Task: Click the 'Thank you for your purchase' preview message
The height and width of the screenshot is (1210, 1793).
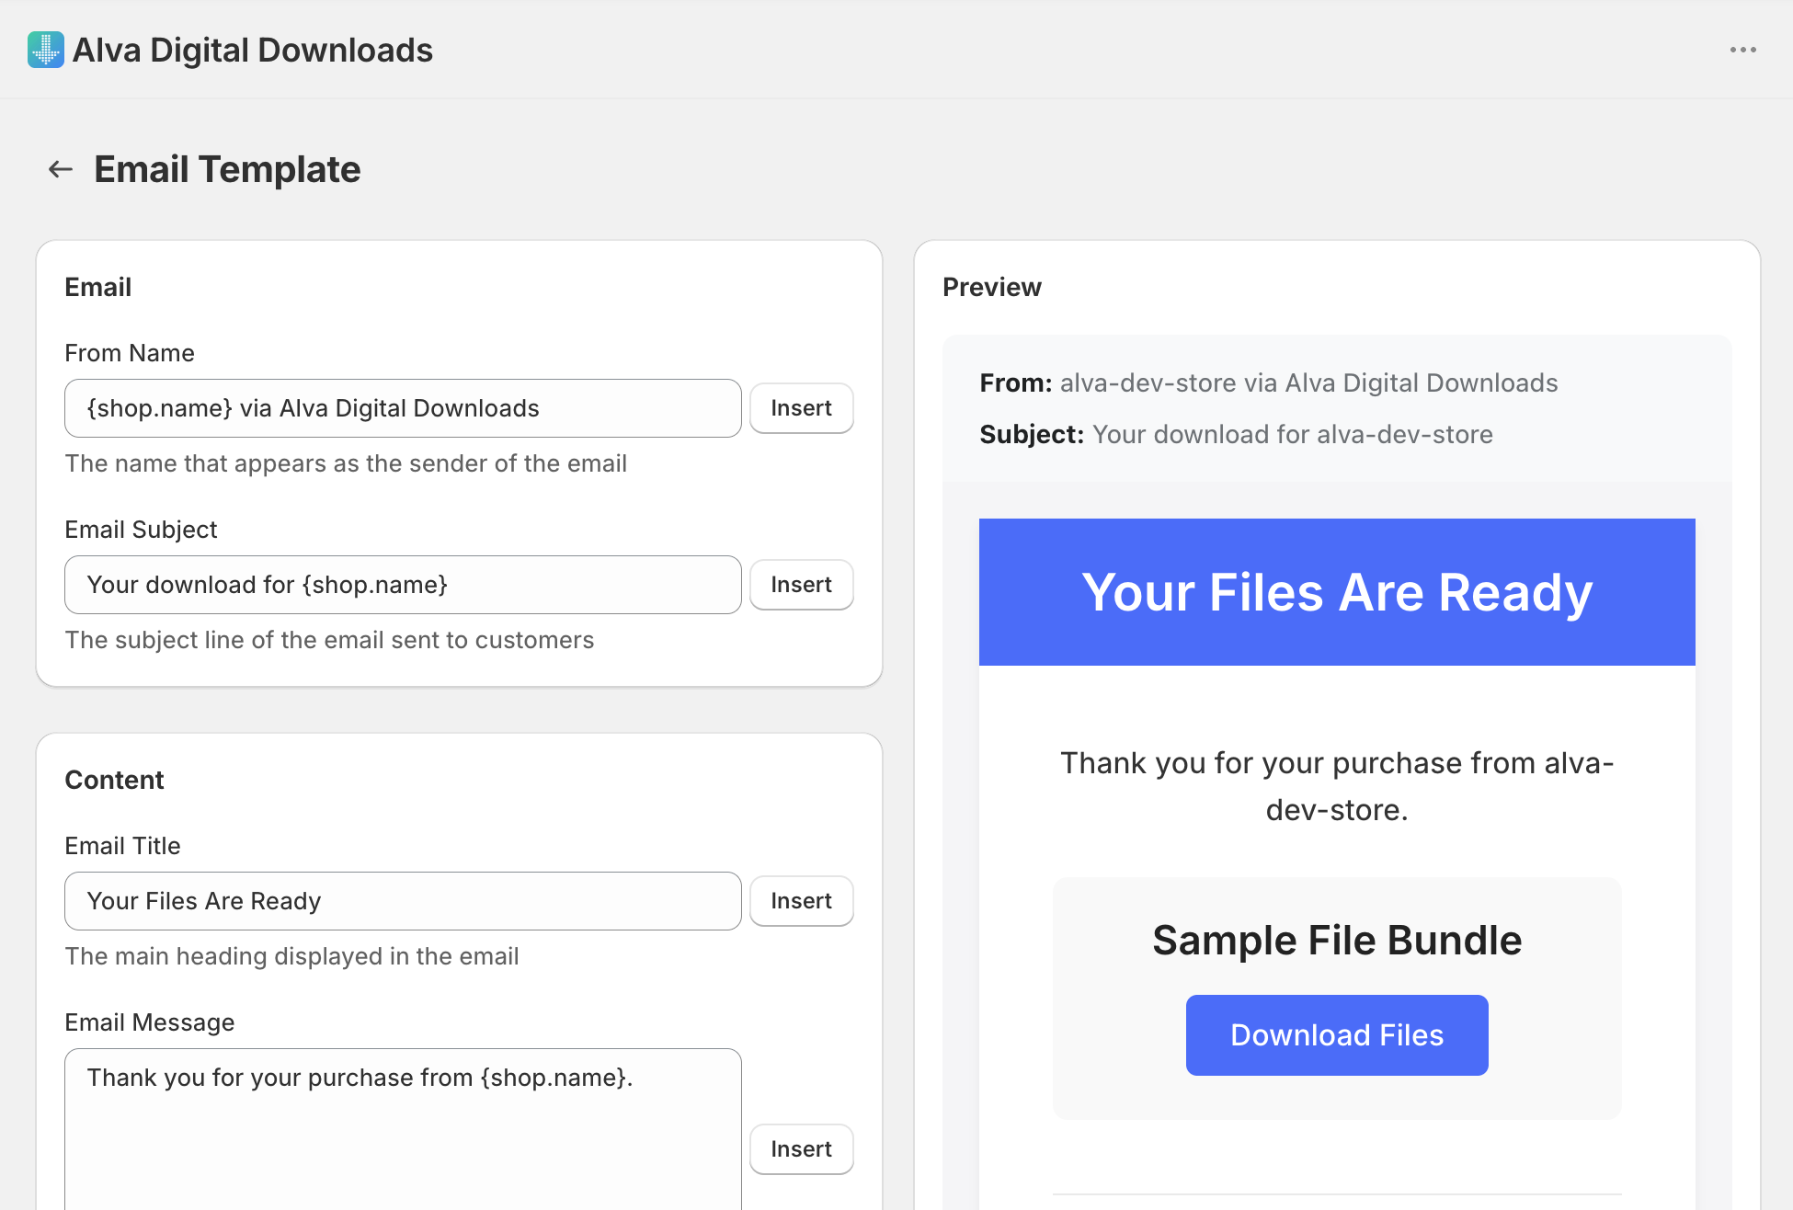Action: click(1337, 786)
